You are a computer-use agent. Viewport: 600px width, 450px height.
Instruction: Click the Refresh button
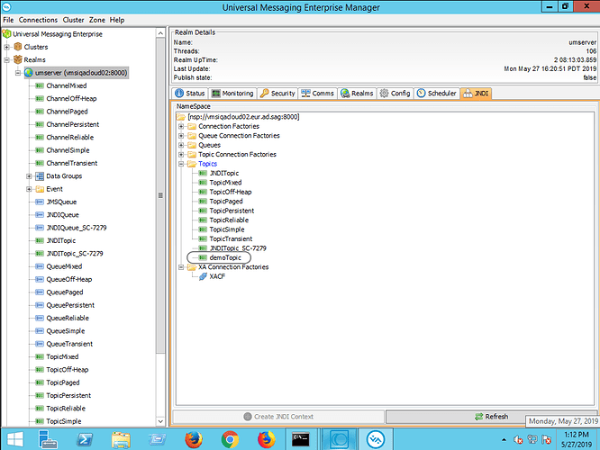(x=491, y=417)
